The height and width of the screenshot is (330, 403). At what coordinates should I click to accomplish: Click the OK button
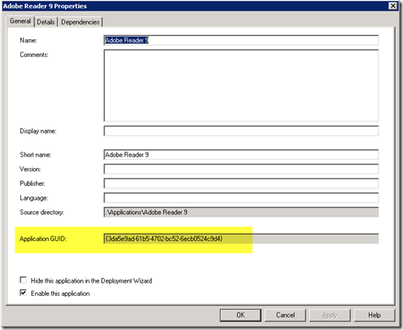pyautogui.click(x=240, y=315)
